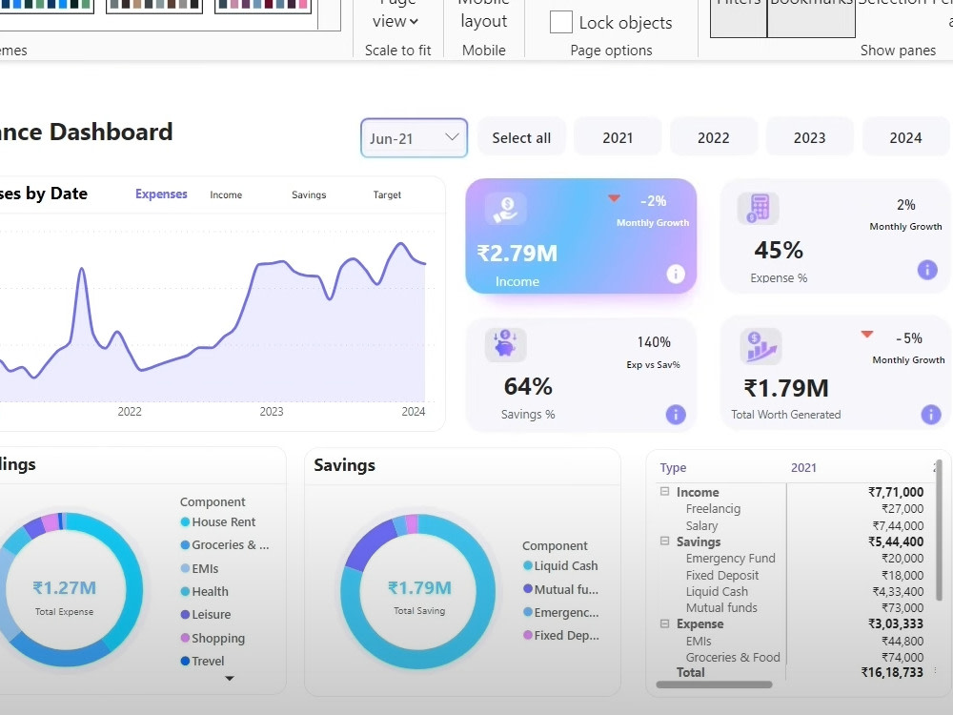
Task: Click Emergency legend marker in Savings
Action: point(528,612)
